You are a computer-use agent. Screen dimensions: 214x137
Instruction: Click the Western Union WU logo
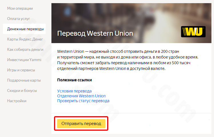(x=193, y=32)
